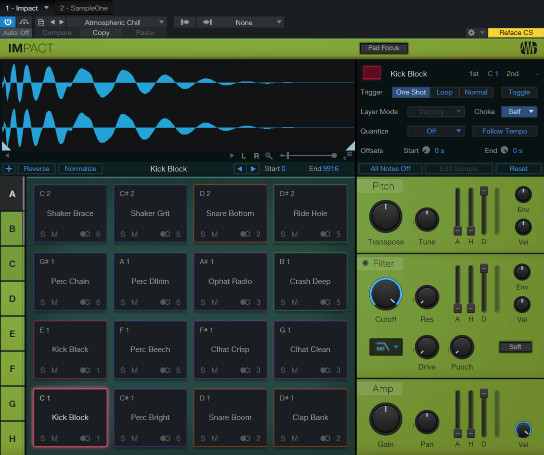This screenshot has height=455, width=544.
Task: Click the Filter Cutoff knob
Action: [386, 294]
